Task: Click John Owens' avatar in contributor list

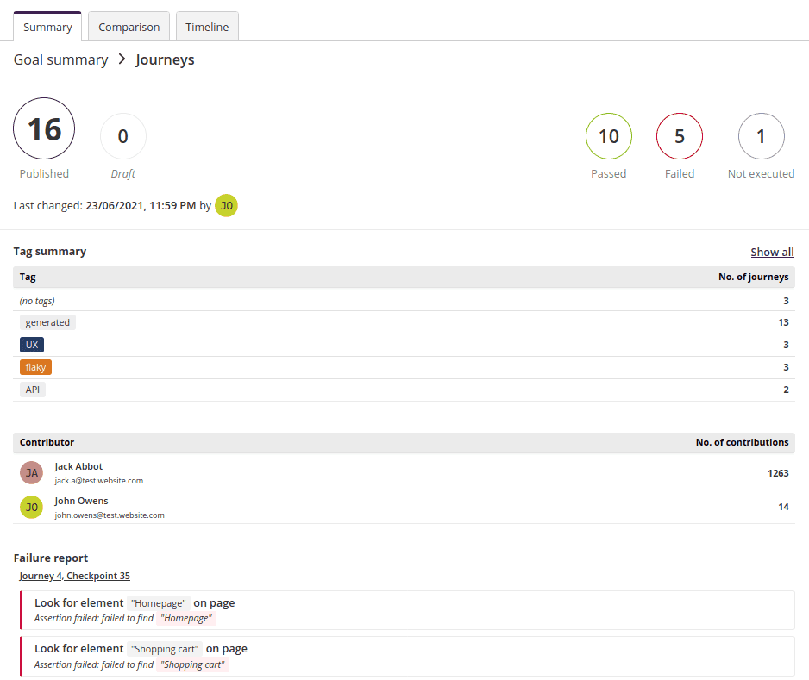Action: point(31,507)
